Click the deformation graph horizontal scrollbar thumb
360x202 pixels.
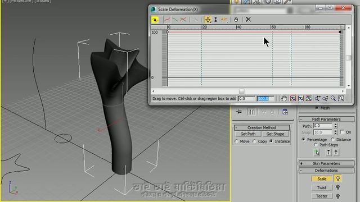241,91
